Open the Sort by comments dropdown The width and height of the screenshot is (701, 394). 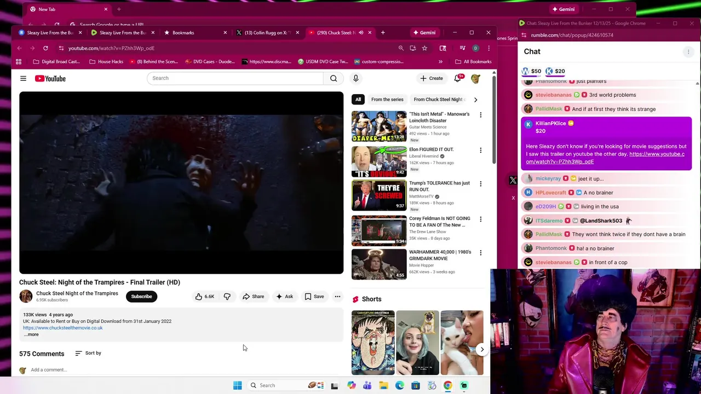(88, 353)
